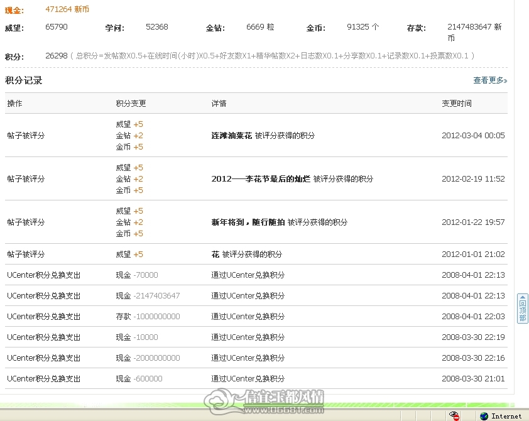
Task: Click the 现金 -2000000000 entry
Action: click(148, 358)
